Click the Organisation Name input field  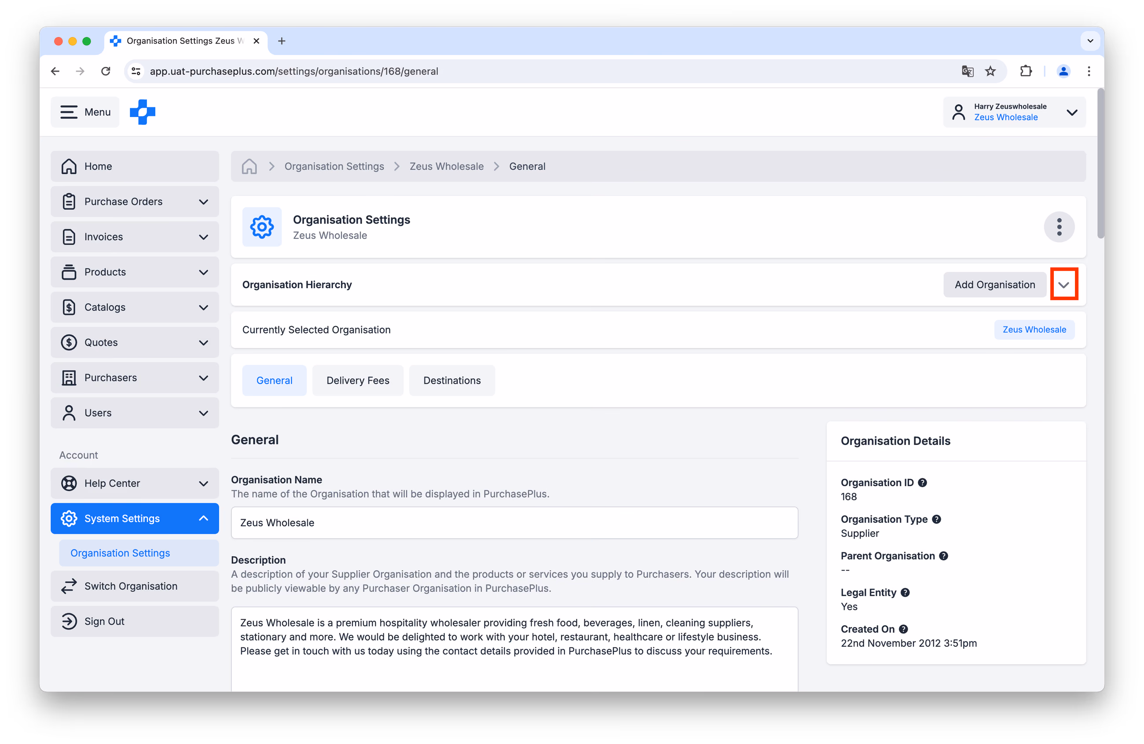[514, 523]
